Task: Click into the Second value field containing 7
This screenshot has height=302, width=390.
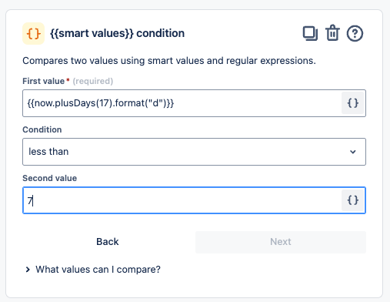Action: (x=182, y=200)
